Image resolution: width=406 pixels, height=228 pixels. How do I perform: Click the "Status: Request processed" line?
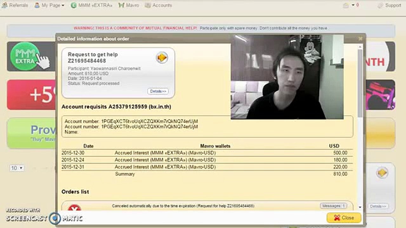pyautogui.click(x=94, y=84)
